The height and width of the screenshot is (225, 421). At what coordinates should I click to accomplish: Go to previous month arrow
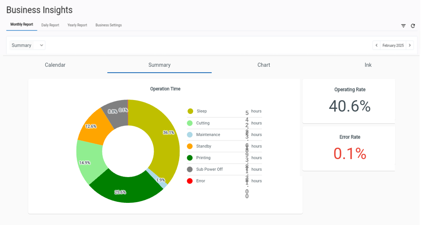376,45
